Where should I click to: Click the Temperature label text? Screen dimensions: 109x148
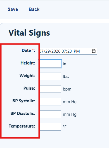(x=22, y=126)
